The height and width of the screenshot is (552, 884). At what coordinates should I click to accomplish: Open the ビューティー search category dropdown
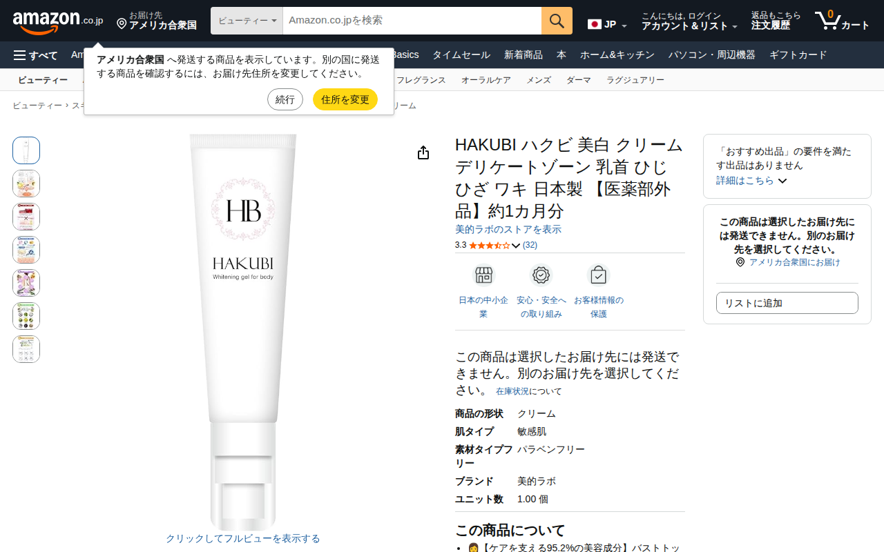click(247, 21)
